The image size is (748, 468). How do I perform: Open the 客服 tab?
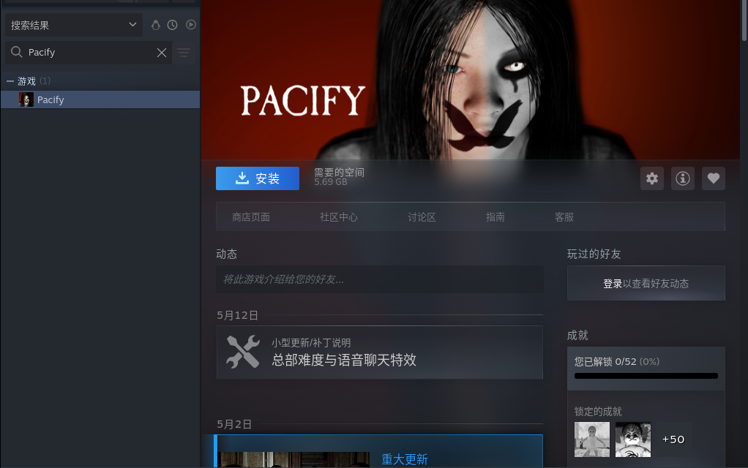pos(564,217)
